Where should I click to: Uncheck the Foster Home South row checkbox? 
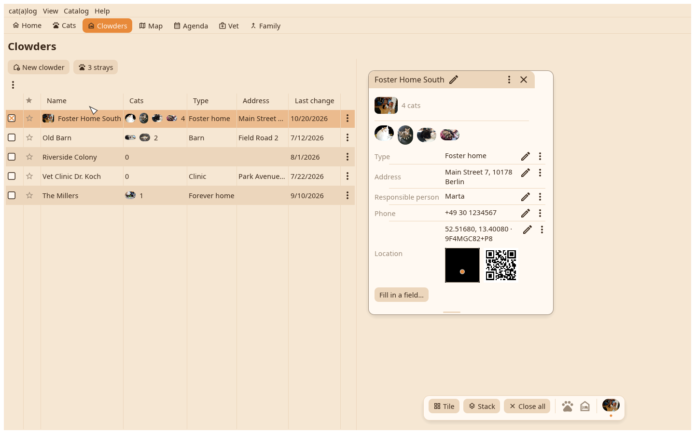[x=12, y=118]
